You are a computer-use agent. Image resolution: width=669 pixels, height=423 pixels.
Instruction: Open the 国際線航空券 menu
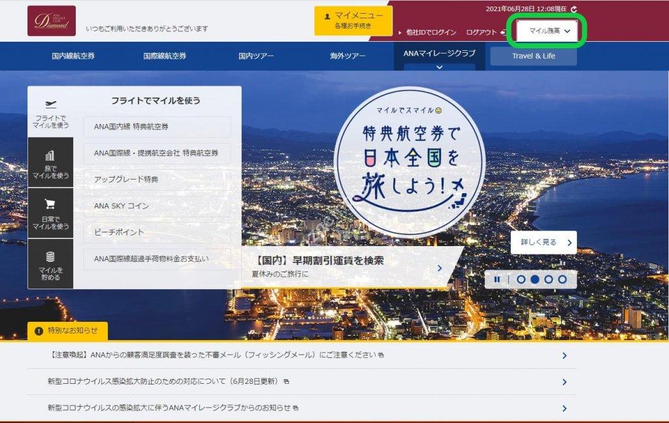pyautogui.click(x=165, y=56)
